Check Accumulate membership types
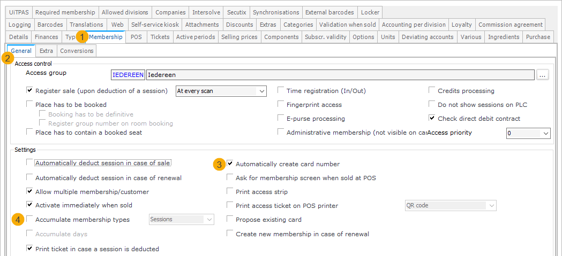Viewport: 562px width, 256px height. point(30,219)
